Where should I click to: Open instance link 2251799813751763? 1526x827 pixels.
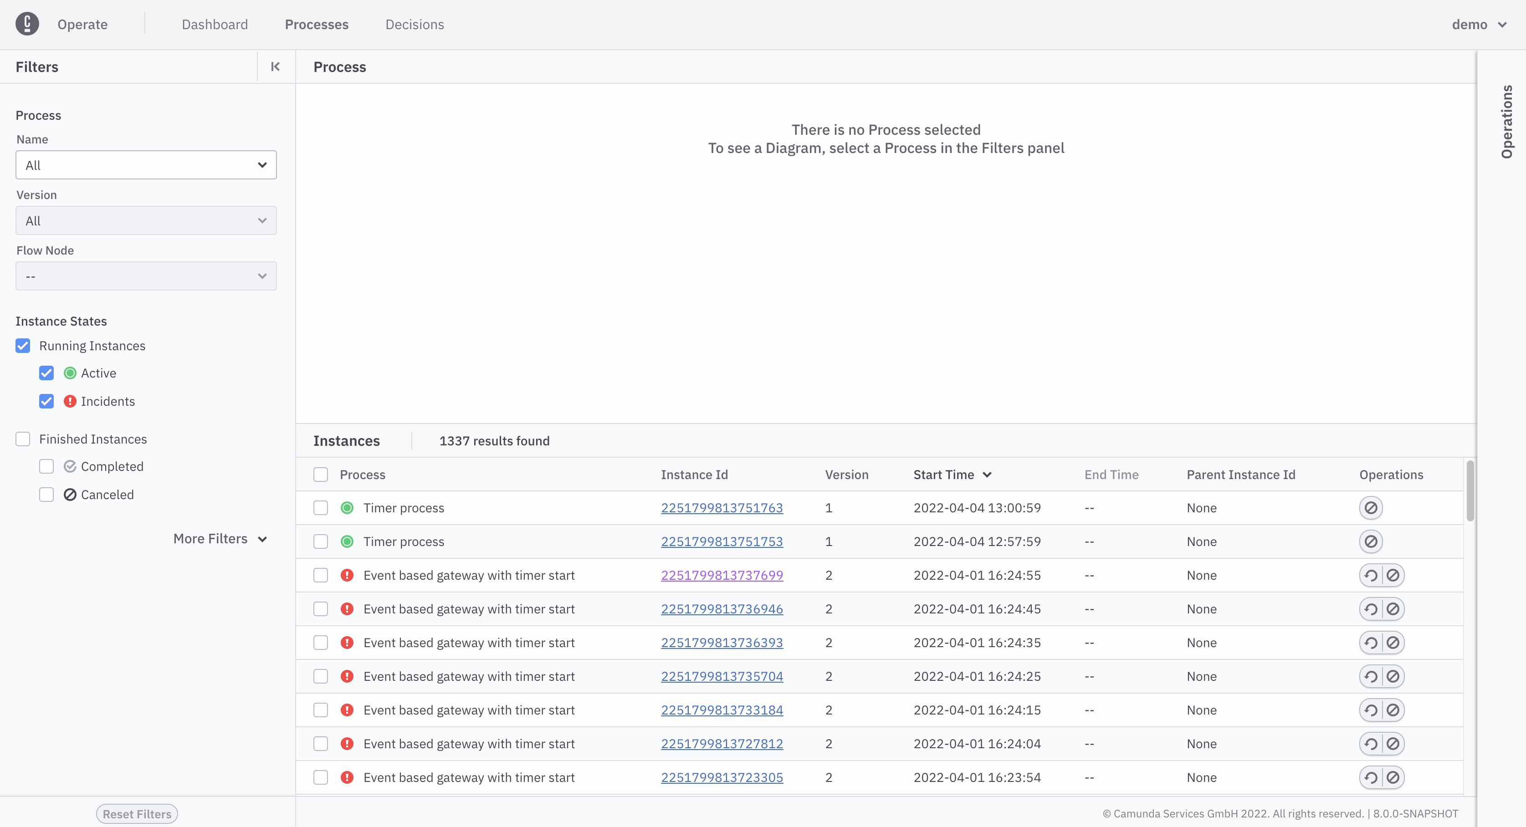(722, 507)
